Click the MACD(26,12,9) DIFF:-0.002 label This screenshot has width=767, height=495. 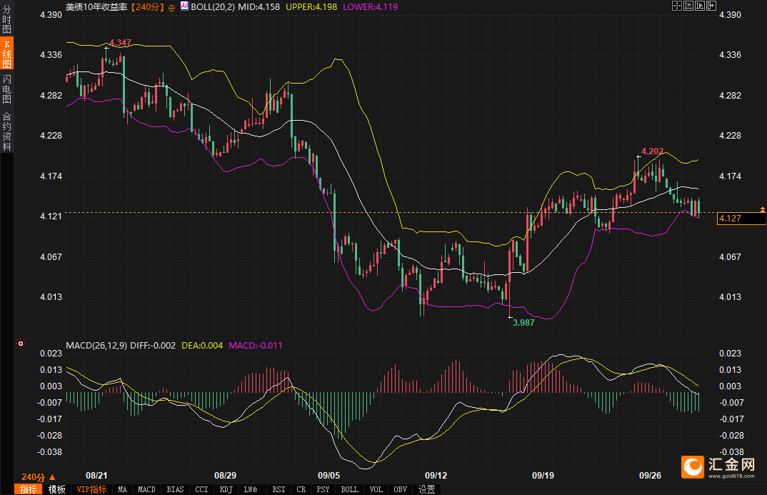click(x=121, y=345)
